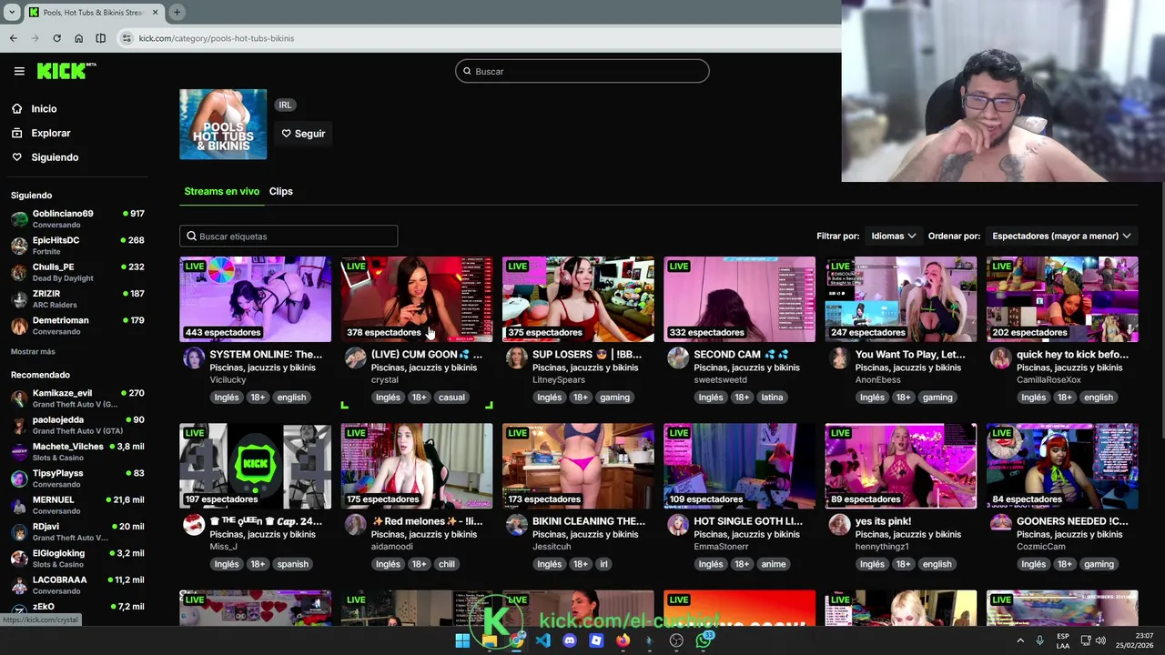Open the LitneySpears channel avatar
The width and height of the screenshot is (1165, 655).
[516, 358]
